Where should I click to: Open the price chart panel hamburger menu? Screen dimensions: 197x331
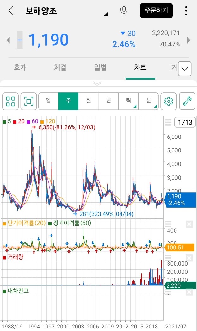(168, 122)
